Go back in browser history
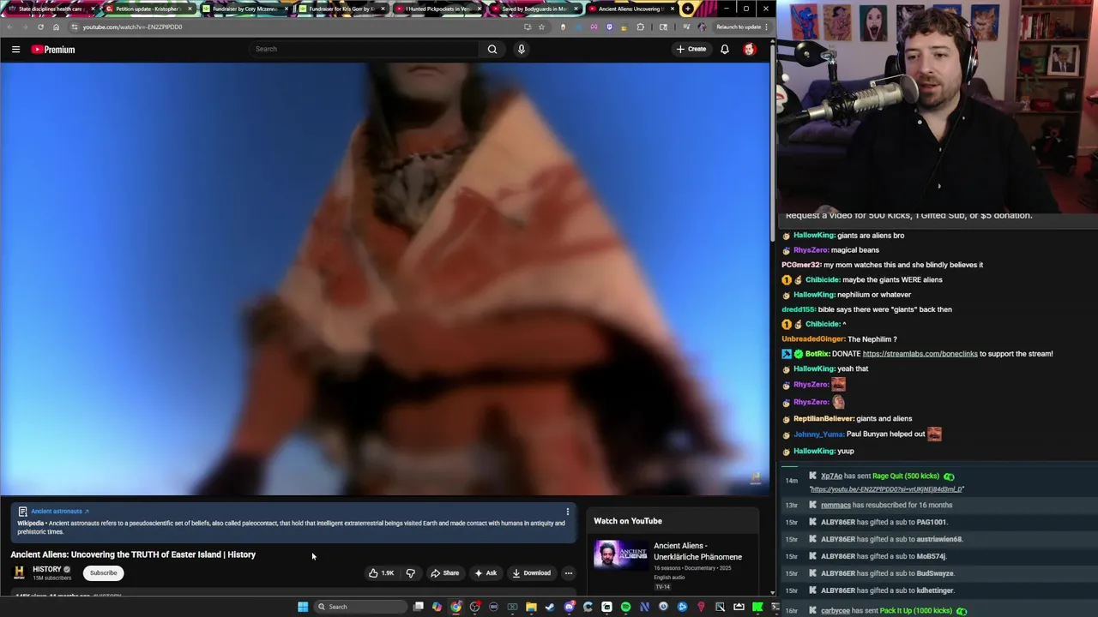Viewport: 1098px width, 617px height. pyautogui.click(x=9, y=27)
